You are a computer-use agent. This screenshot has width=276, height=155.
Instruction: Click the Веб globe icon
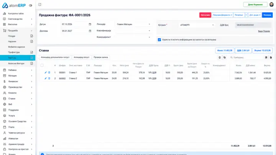pyautogui.click(x=5, y=104)
